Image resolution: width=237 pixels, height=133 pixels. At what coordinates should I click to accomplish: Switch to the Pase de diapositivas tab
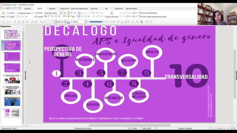tap(79, 9)
